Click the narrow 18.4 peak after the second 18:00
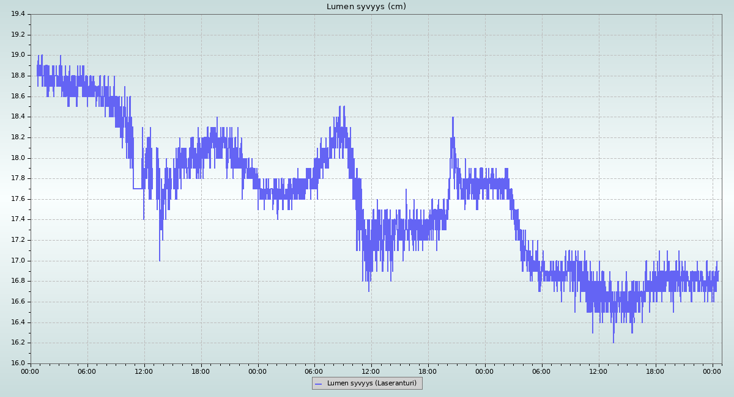The image size is (734, 397). coord(453,119)
